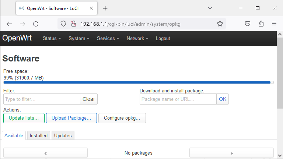Expand the Status dropdown menu
Screen dimensions: 283x159
52,38
